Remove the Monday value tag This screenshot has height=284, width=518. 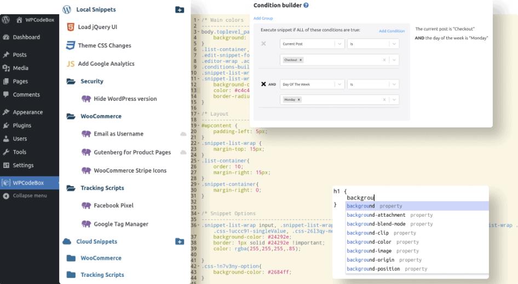(298, 100)
